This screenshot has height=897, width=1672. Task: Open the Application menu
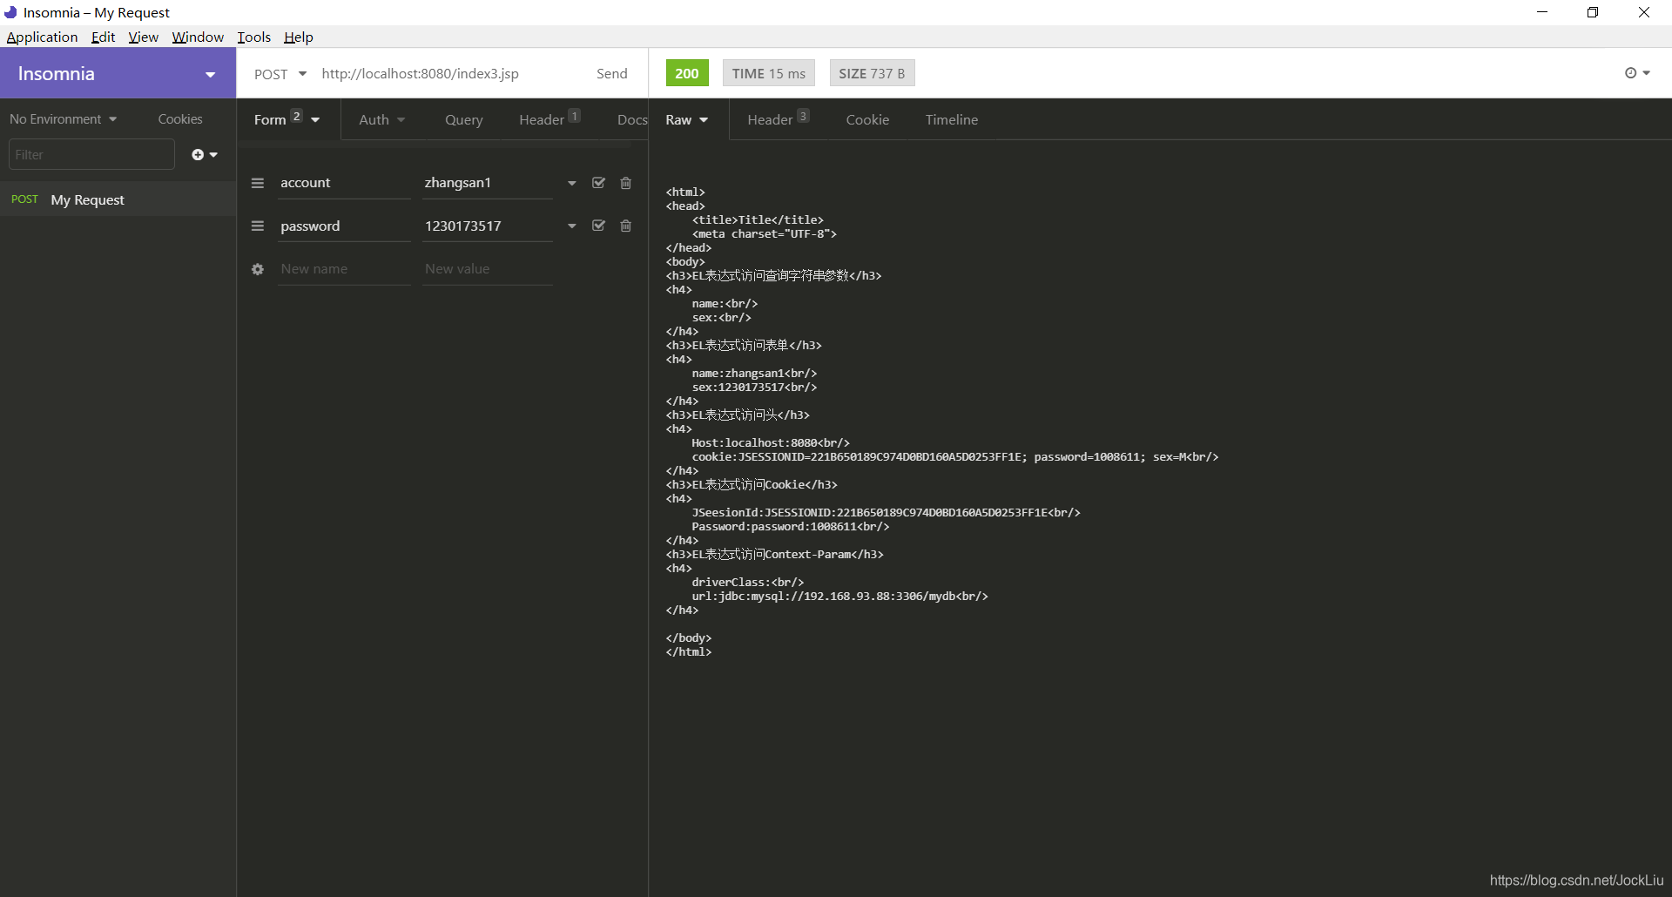[42, 37]
